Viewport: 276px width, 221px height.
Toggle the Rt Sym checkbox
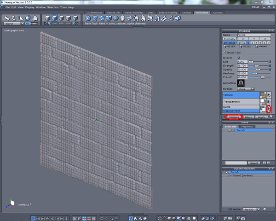click(x=239, y=58)
